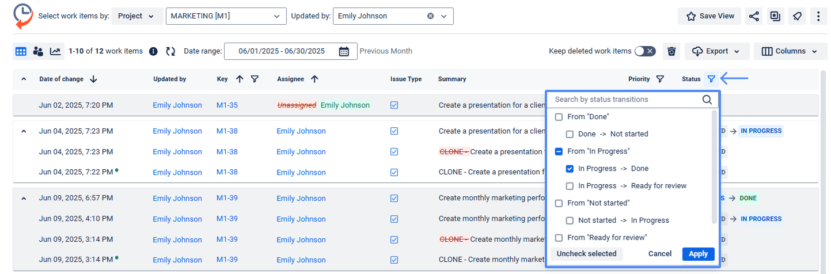This screenshot has height=274, width=831.
Task: Switch to the chart view icon
Action: (55, 51)
